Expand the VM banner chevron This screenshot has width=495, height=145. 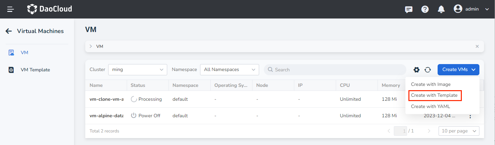click(x=91, y=47)
